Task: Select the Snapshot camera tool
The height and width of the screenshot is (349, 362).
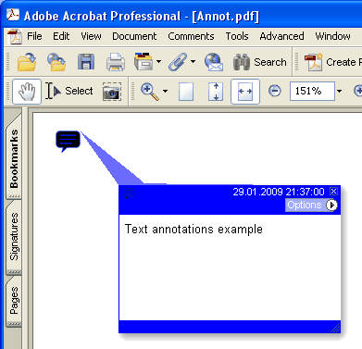Action: [x=112, y=92]
